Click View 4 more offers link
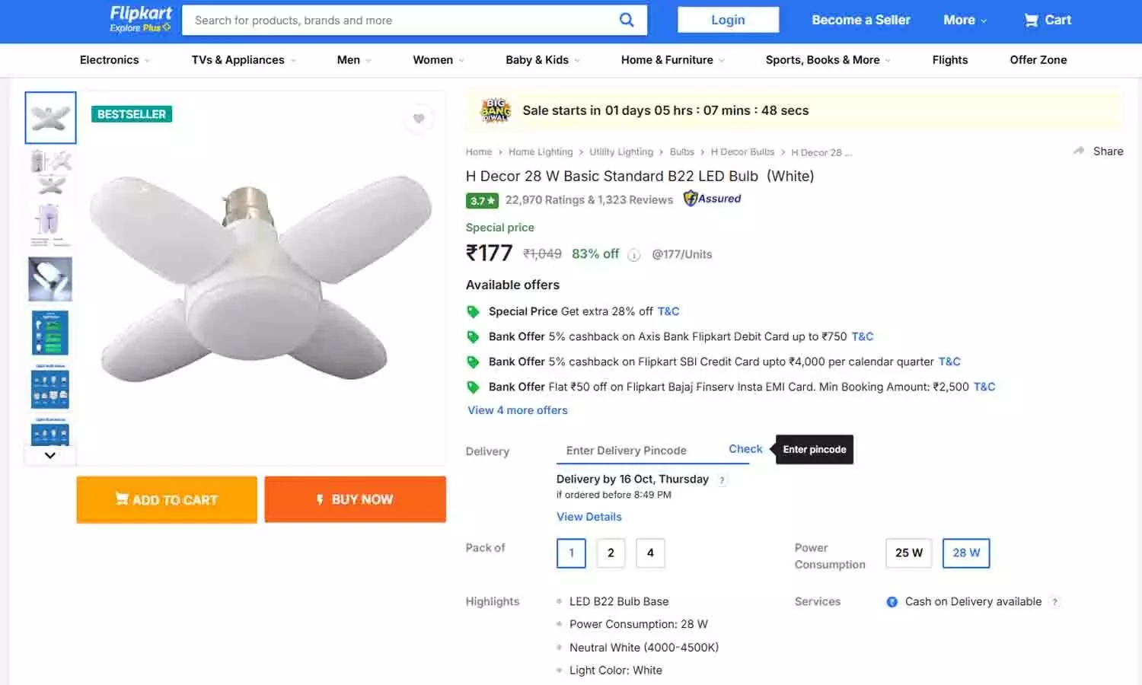Screen dimensions: 1142x685 [518, 410]
